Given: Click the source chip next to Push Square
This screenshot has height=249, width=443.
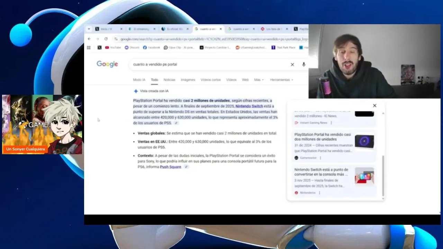Looking at the screenshot, I should click(x=186, y=167).
